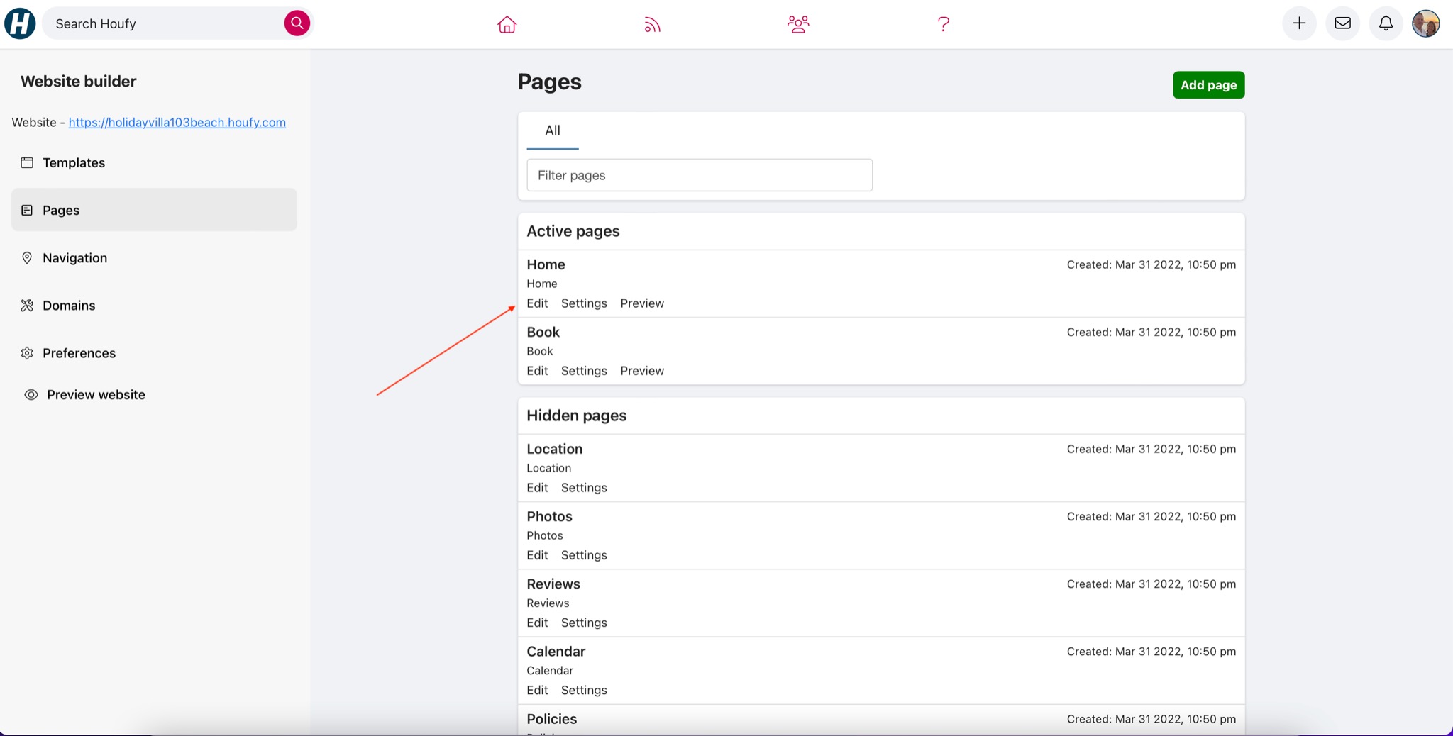Click the Photos page created date
This screenshot has height=736, width=1453.
pos(1151,516)
